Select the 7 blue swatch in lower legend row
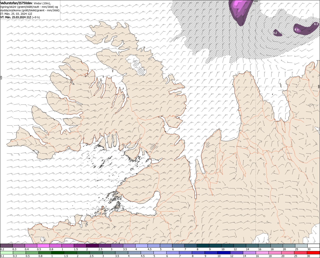320x258 pixels. tap(185, 253)
